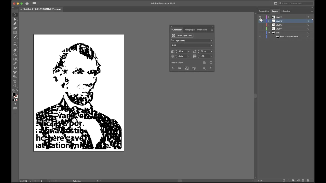Expand Layer 1 contents

[269, 17]
